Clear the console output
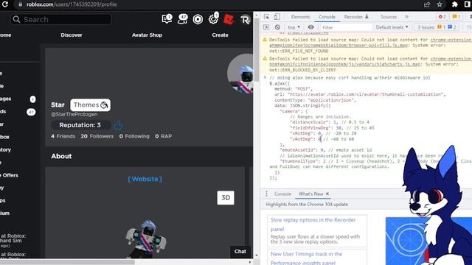The image size is (472, 265). click(277, 27)
